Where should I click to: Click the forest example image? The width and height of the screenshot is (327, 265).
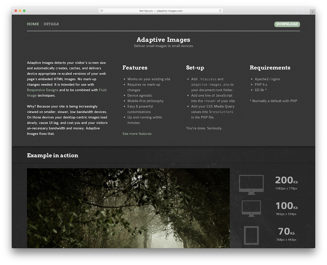[x=128, y=208]
